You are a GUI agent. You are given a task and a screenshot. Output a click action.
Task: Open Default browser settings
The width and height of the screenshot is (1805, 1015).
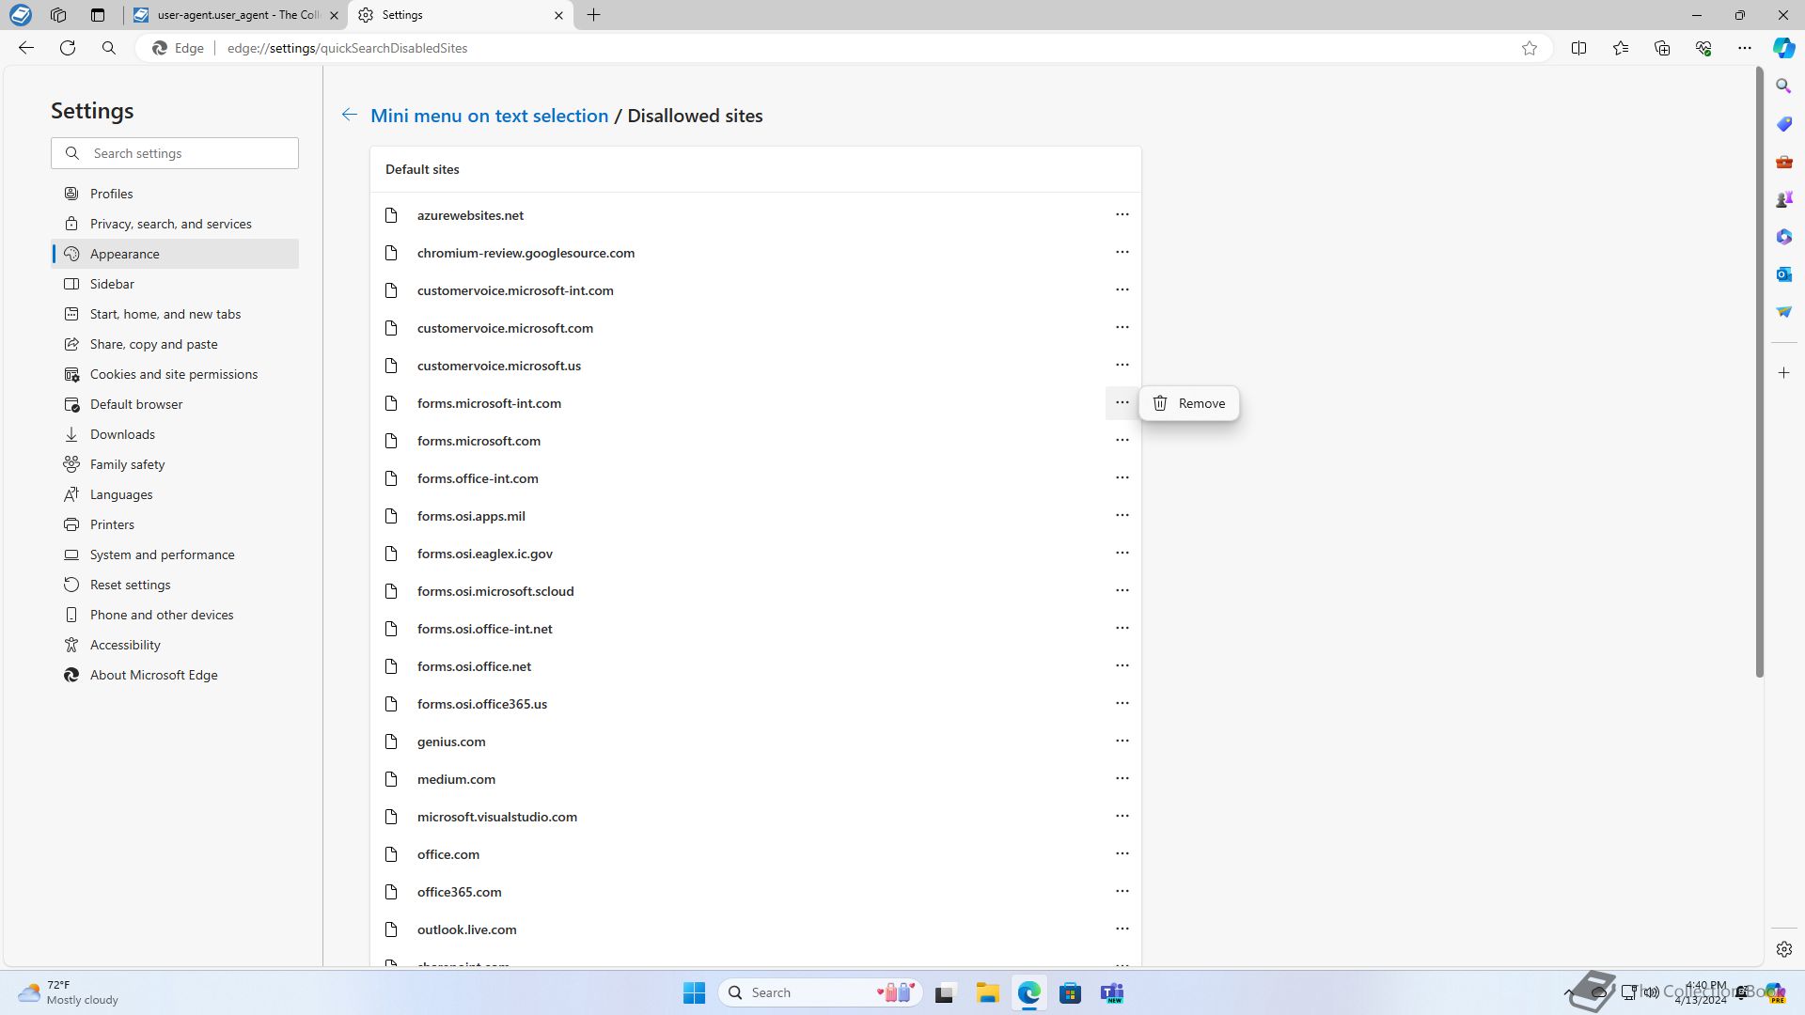point(175,404)
